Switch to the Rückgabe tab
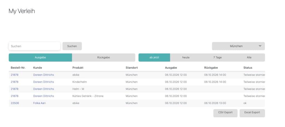285x127 pixels. (104, 57)
